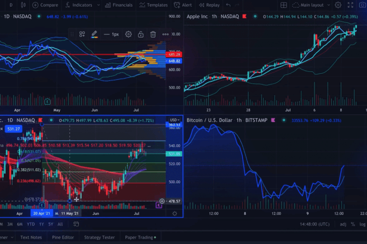Click the E earnings icon in top-left chart
Viewport: 367px width, 244px height.
click(48, 102)
